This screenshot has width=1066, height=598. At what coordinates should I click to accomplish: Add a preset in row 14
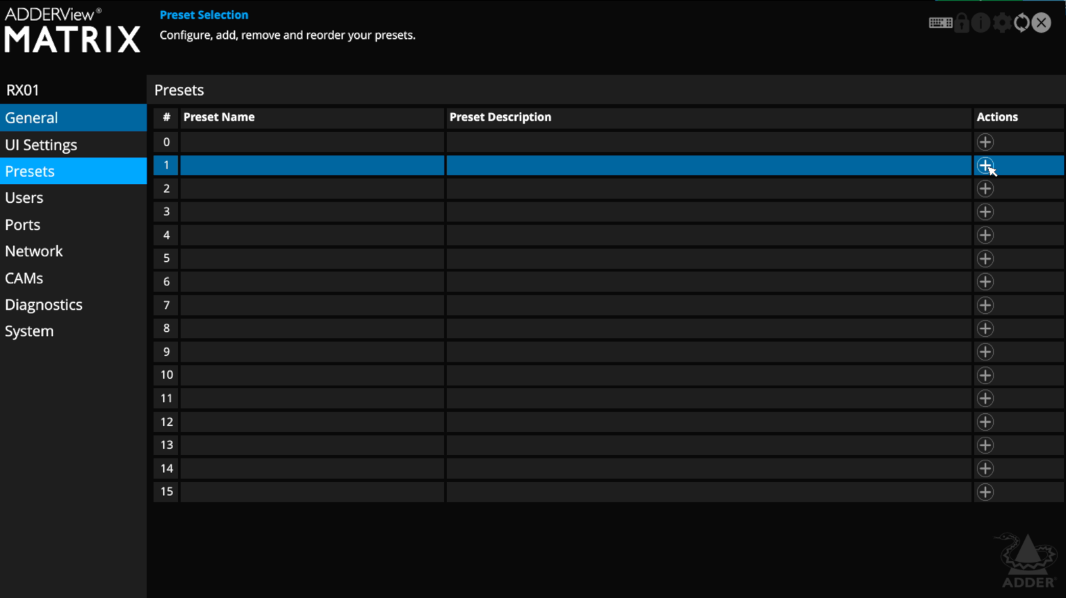985,468
